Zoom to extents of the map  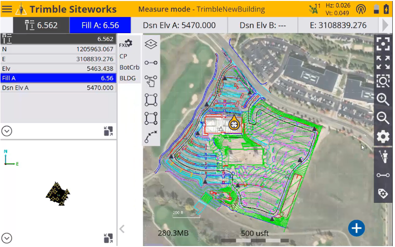tap(383, 62)
